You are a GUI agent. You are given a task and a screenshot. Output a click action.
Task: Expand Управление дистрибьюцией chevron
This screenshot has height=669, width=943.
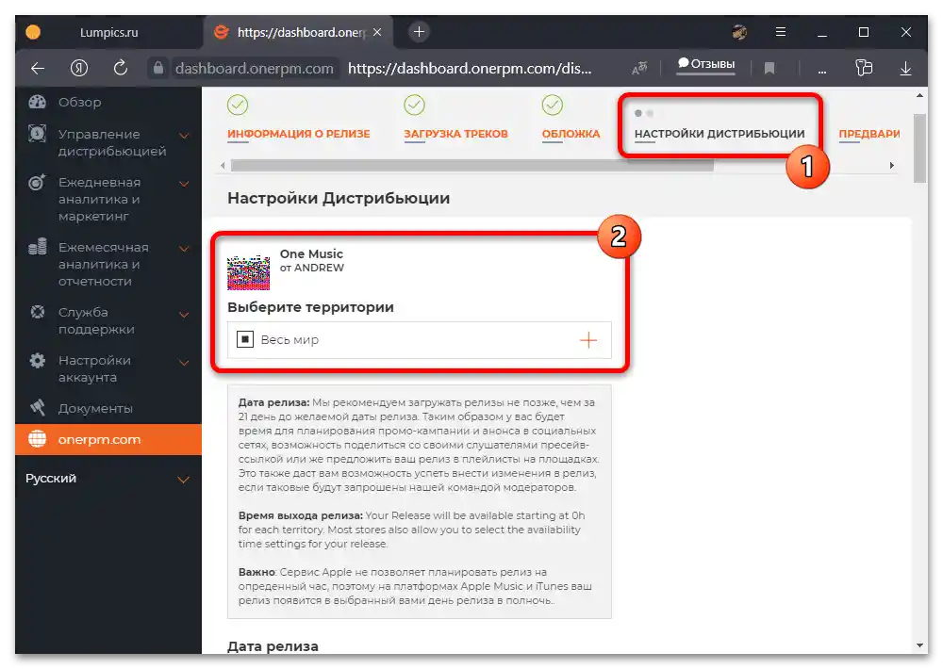click(x=184, y=136)
